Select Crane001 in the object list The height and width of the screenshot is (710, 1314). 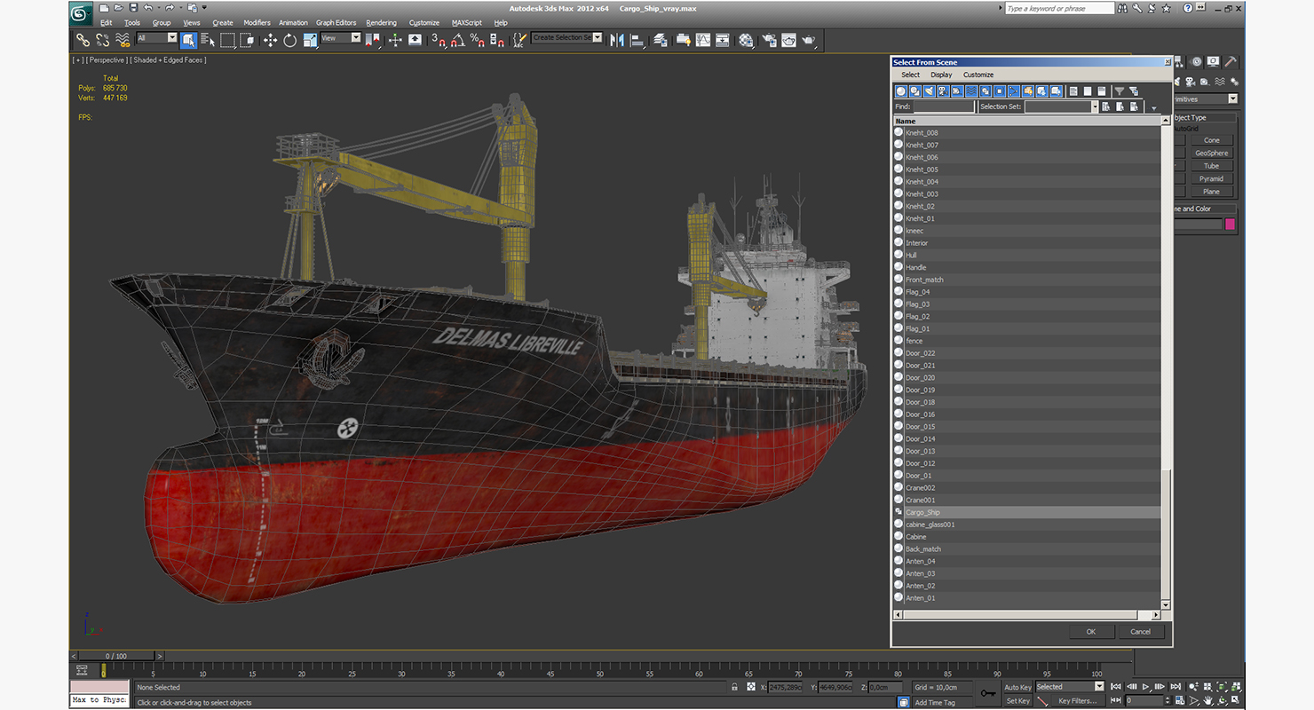1027,500
